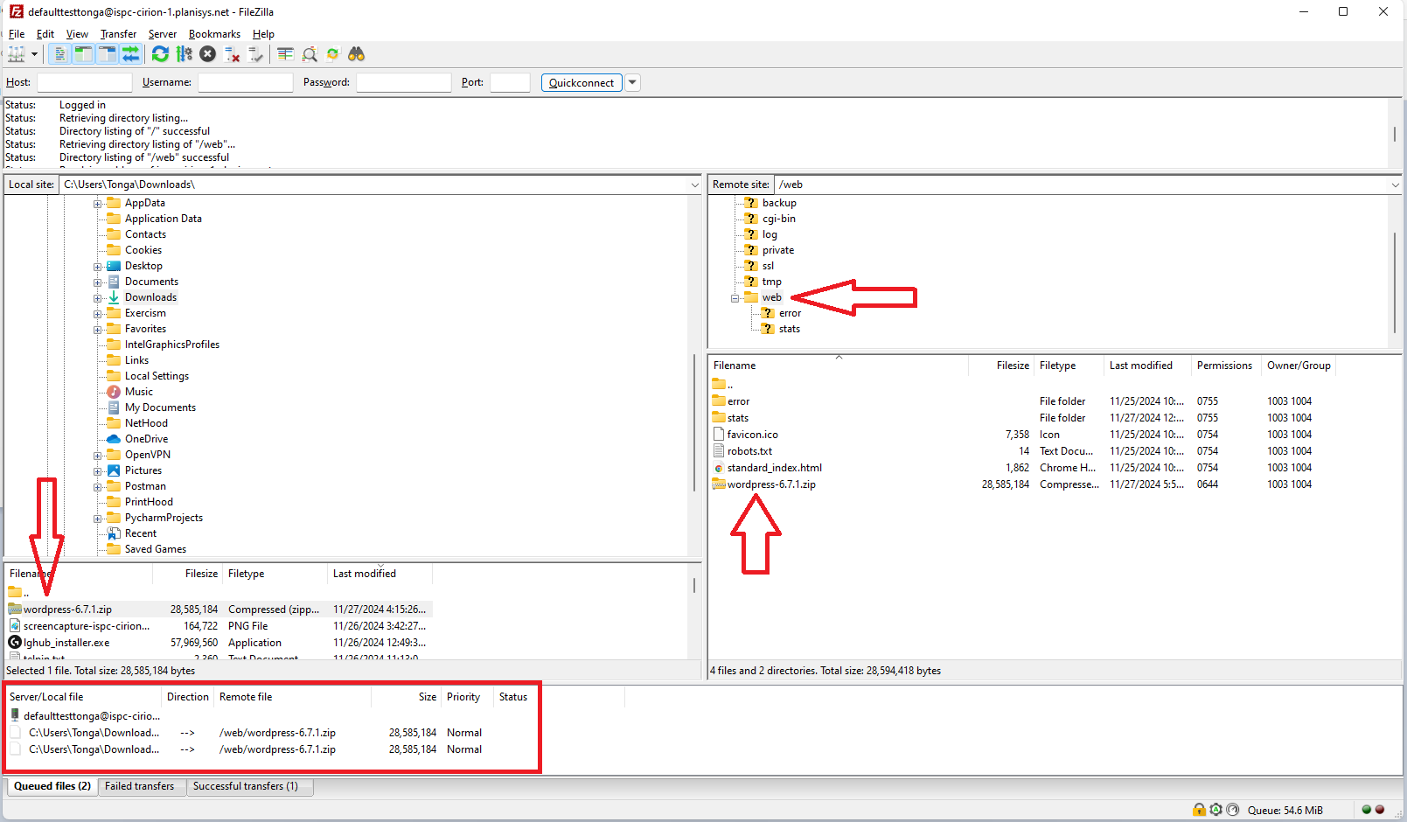This screenshot has height=822, width=1407.
Task: Open the Transfer menu
Action: tap(118, 34)
